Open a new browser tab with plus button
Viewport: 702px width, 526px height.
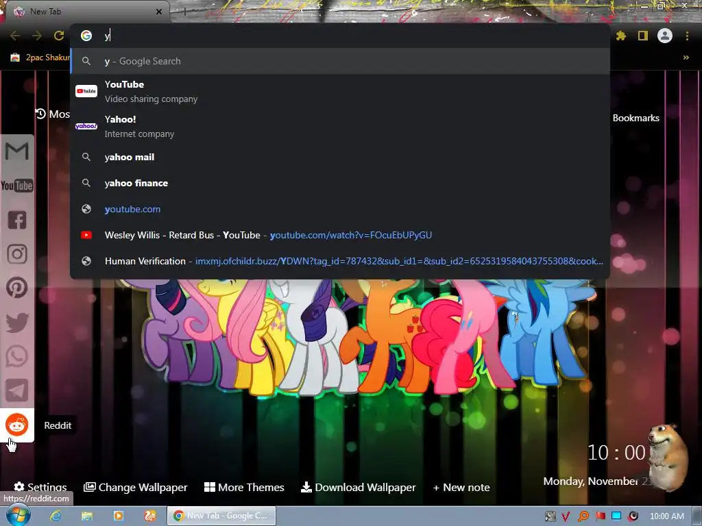(x=184, y=12)
